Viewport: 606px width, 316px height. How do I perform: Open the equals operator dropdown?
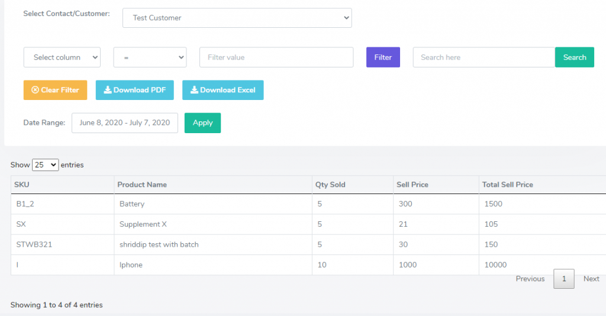click(x=150, y=57)
